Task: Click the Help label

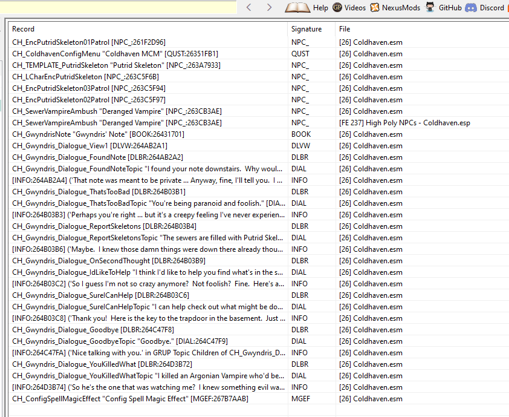Action: point(320,8)
